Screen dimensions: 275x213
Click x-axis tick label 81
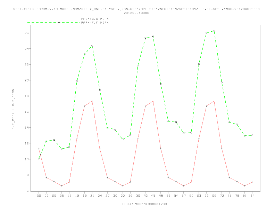click(245, 196)
